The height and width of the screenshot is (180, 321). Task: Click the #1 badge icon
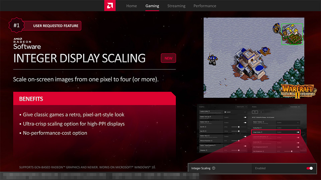click(17, 25)
